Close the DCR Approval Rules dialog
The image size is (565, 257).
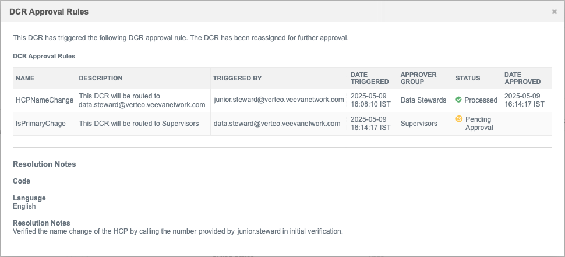(x=554, y=12)
